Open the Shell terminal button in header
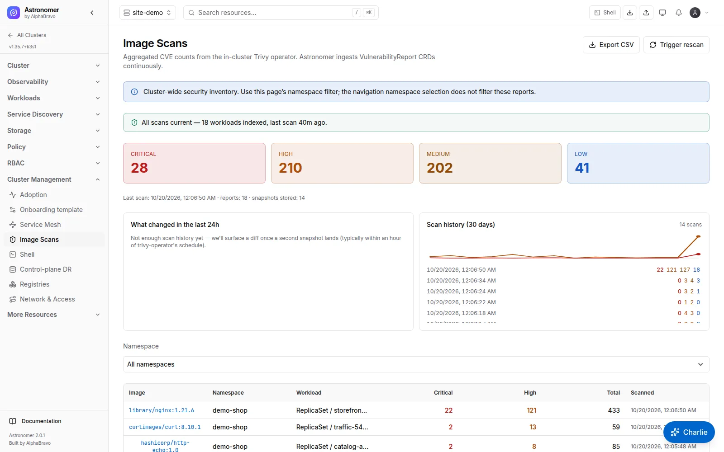The width and height of the screenshot is (724, 452). 605,13
